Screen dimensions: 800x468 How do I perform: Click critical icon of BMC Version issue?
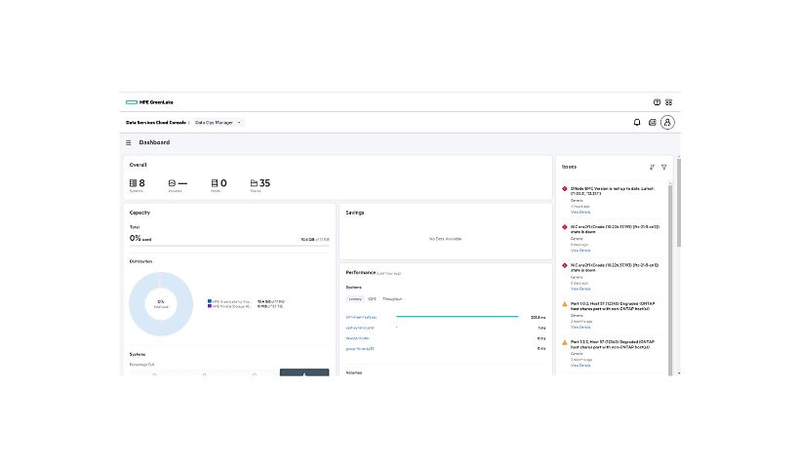[565, 188]
